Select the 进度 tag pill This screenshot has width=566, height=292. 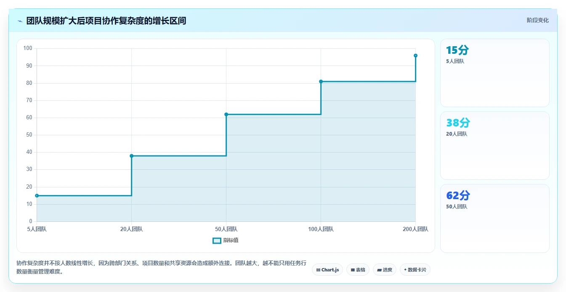[384, 270]
